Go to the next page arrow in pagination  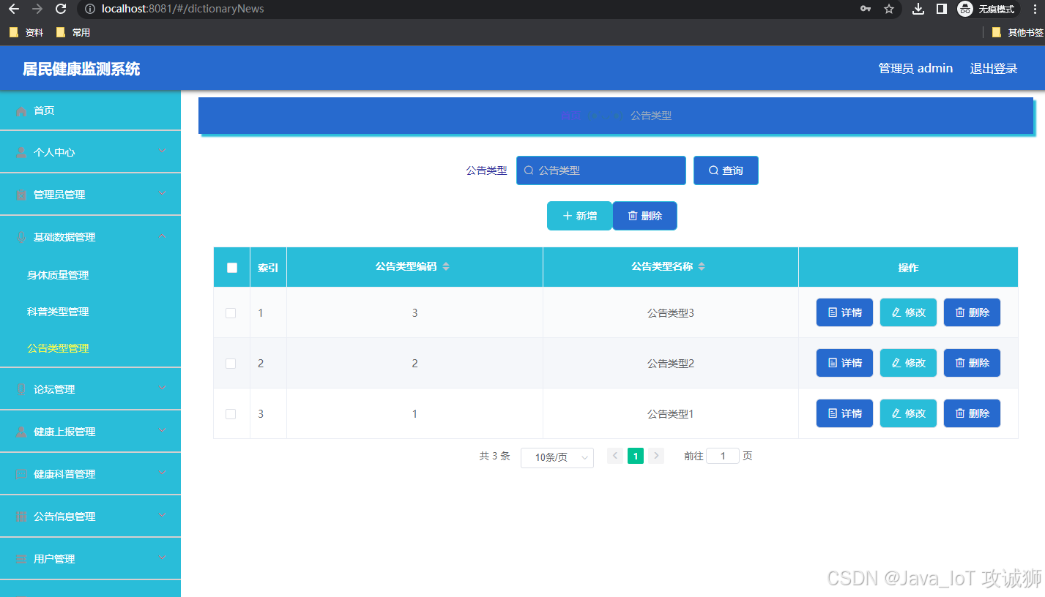tap(656, 456)
